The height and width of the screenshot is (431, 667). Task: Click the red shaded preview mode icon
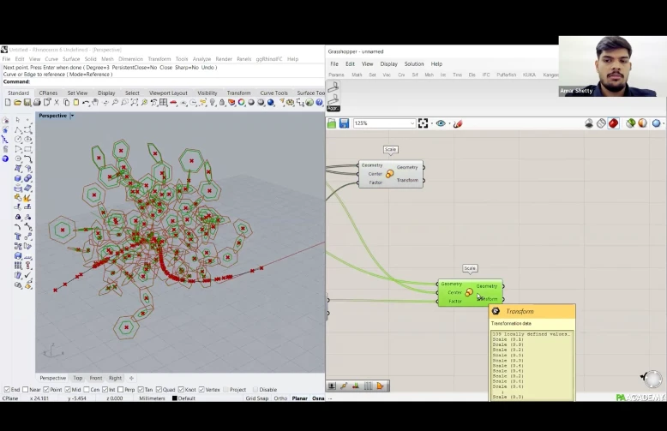coord(614,123)
